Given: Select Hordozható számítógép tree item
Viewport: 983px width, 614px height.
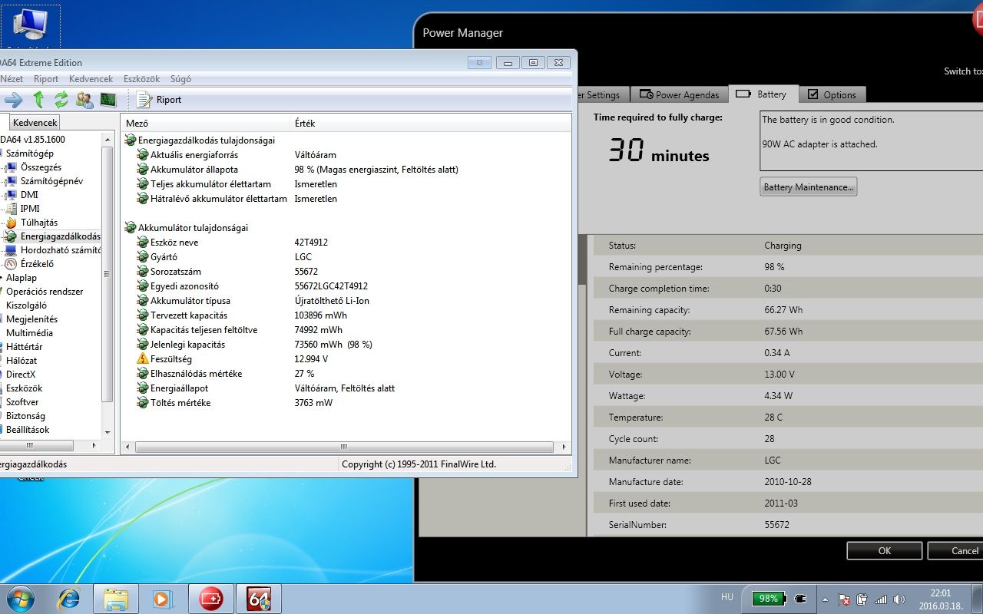Looking at the screenshot, I should (x=61, y=250).
